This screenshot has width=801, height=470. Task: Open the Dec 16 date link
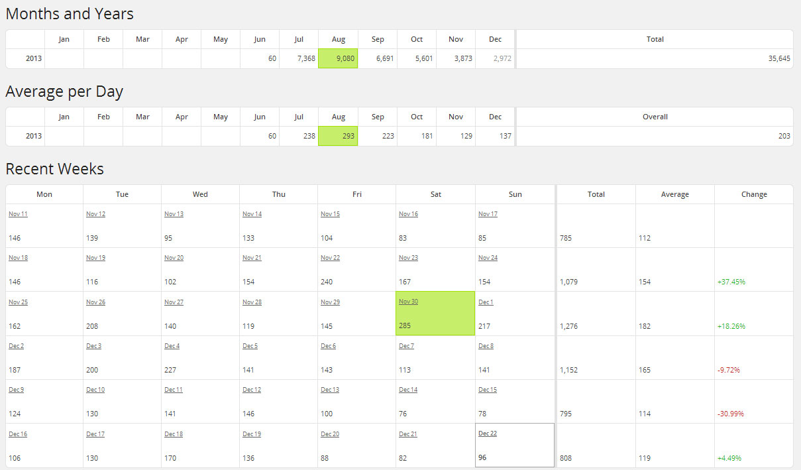18,434
